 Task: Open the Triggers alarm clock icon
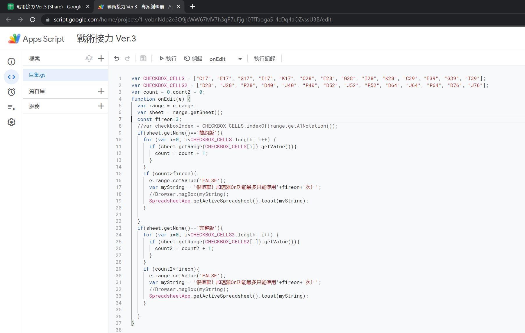click(11, 92)
